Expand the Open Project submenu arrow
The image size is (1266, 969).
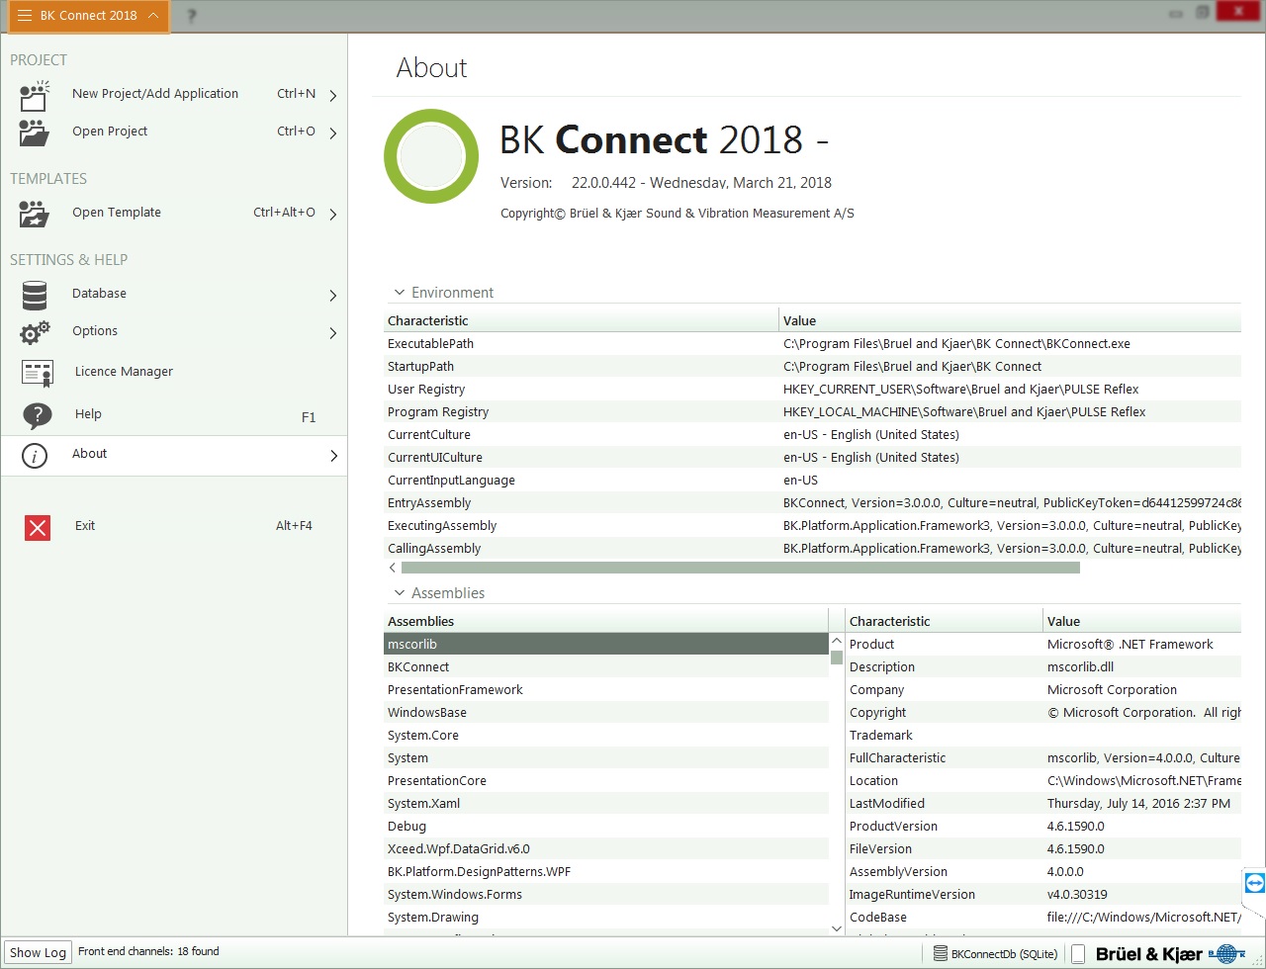333,132
